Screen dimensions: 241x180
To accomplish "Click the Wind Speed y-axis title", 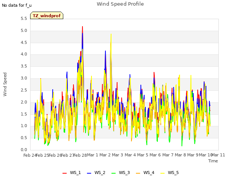I will tap(5, 84).
